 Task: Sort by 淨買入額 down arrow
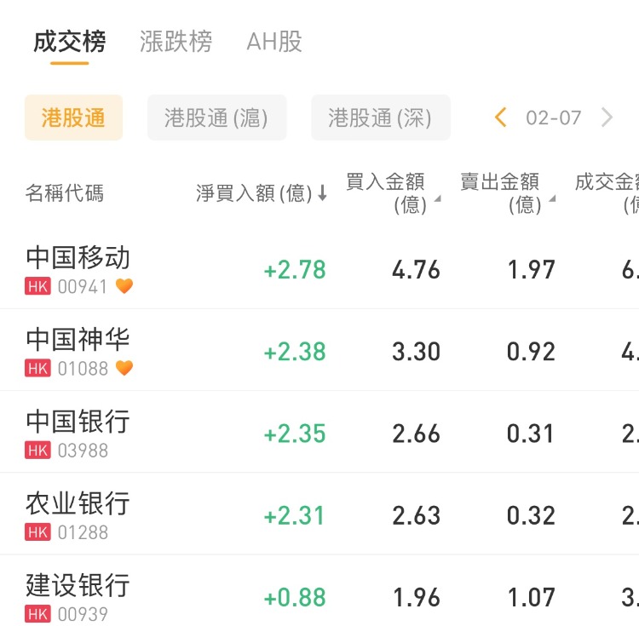pyautogui.click(x=323, y=194)
